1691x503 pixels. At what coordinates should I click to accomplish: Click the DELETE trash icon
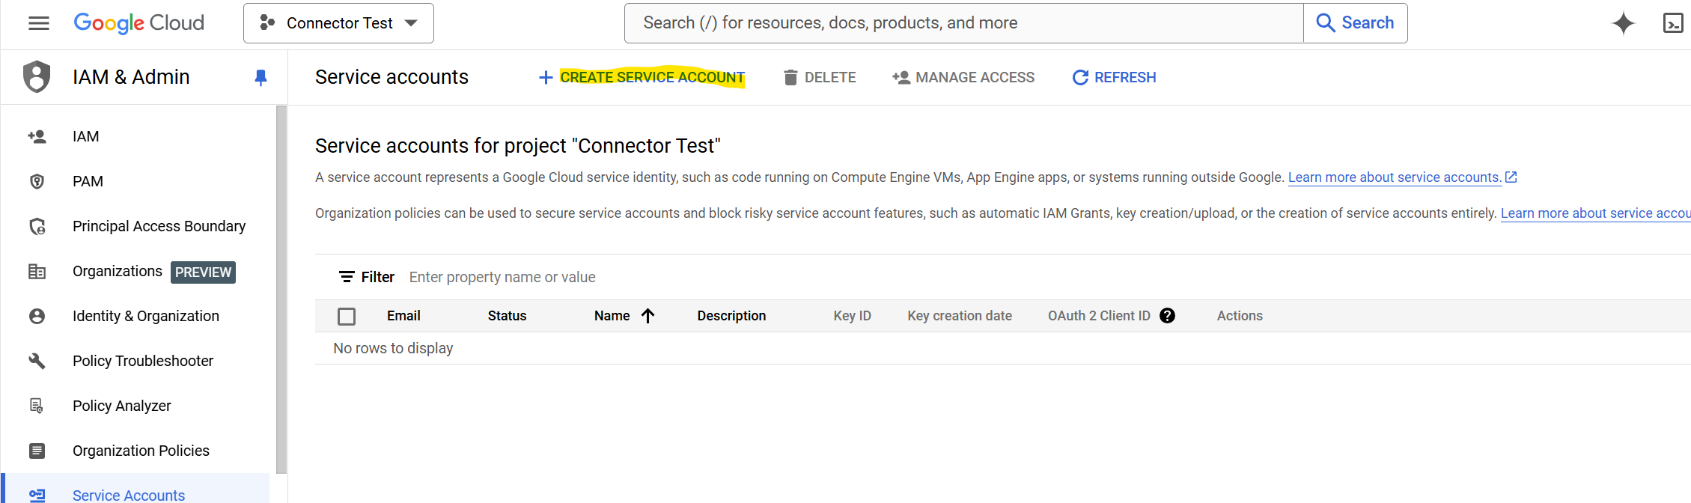pos(790,77)
